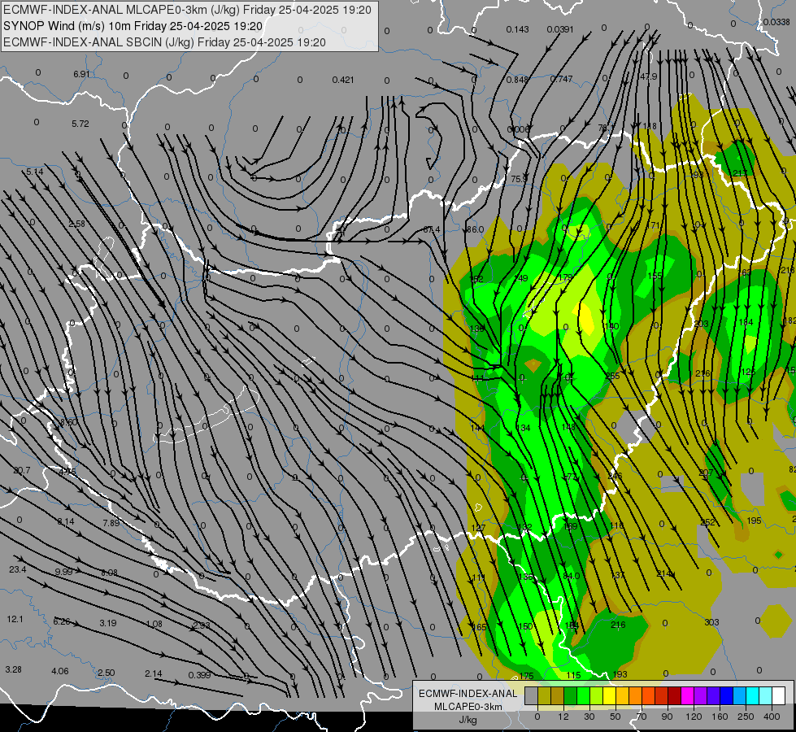Click legend tick label '400'

pyautogui.click(x=772, y=717)
